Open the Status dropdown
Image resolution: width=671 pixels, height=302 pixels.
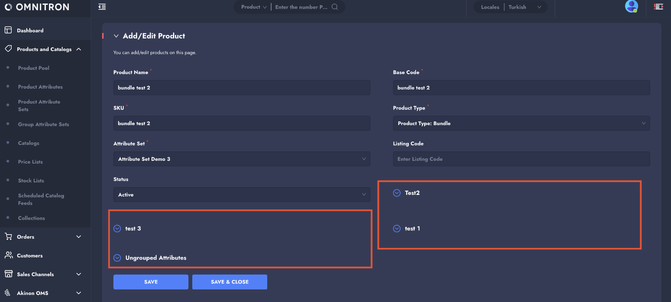point(241,195)
